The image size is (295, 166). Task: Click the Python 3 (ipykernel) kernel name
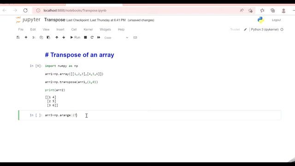click(265, 30)
